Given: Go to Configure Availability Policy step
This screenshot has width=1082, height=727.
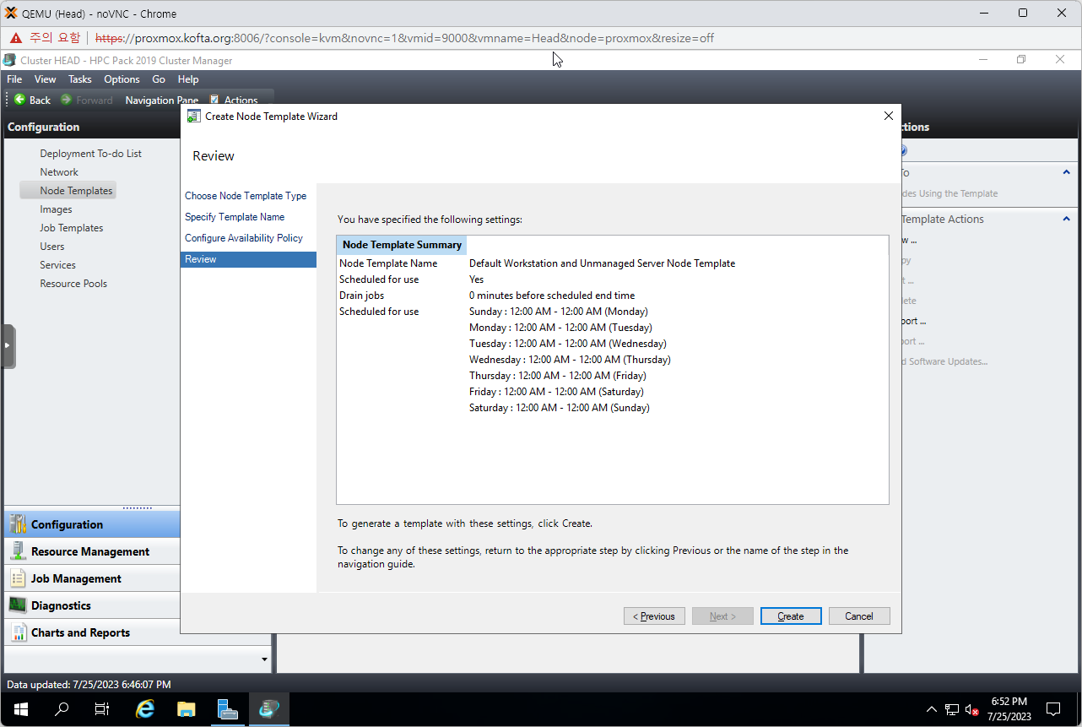Looking at the screenshot, I should pyautogui.click(x=244, y=238).
